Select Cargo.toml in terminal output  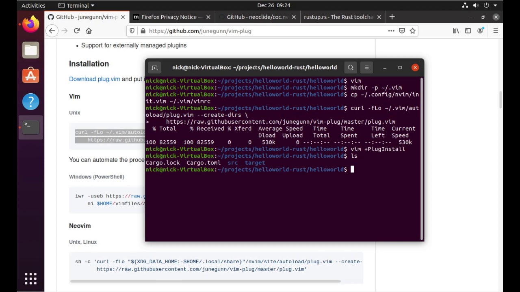tap(204, 163)
